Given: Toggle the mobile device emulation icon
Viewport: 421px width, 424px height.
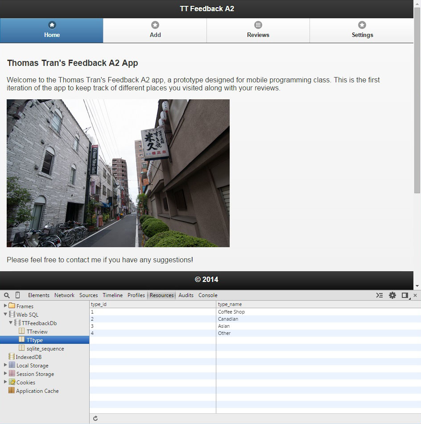Looking at the screenshot, I should coord(18,295).
